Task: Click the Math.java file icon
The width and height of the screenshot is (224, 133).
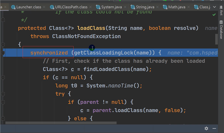Action: (165, 7)
